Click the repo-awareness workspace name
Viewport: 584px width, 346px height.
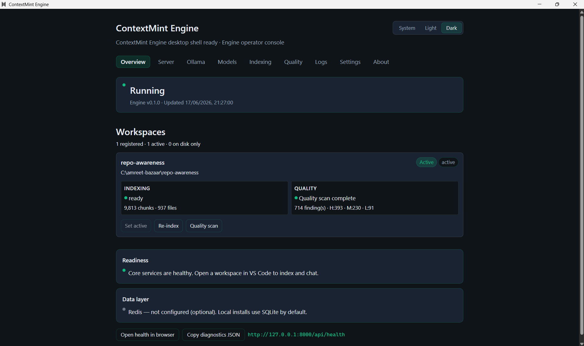point(143,163)
